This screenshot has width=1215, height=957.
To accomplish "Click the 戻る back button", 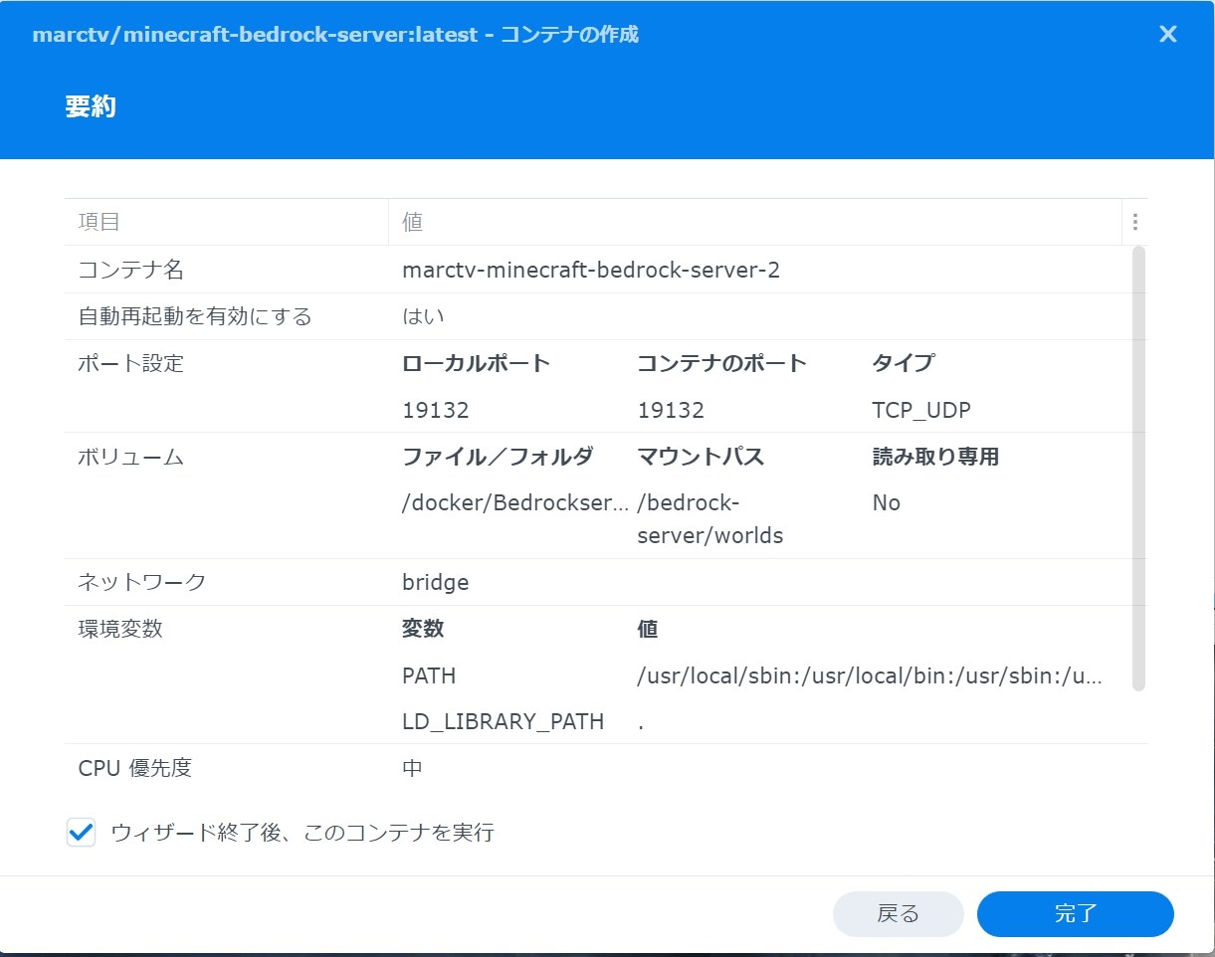I will [898, 914].
